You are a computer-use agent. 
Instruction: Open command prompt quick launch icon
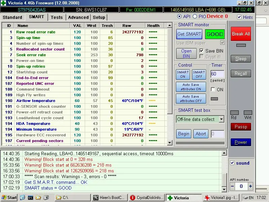(x=30, y=198)
